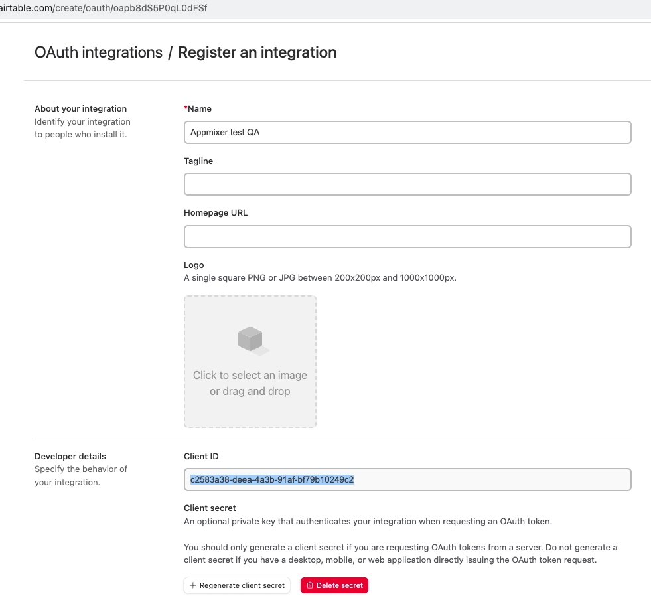Click the Name input field
Viewport: 651px width, 598px height.
click(407, 132)
